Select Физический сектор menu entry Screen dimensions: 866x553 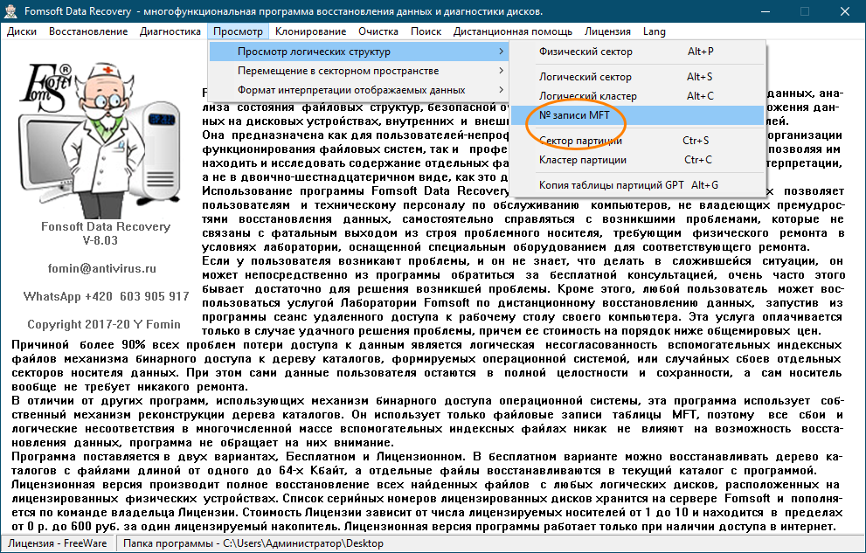pos(585,52)
